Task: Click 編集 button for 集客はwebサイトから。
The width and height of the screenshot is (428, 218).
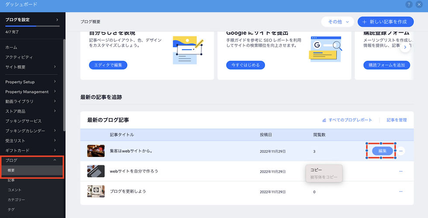Action: click(383, 151)
